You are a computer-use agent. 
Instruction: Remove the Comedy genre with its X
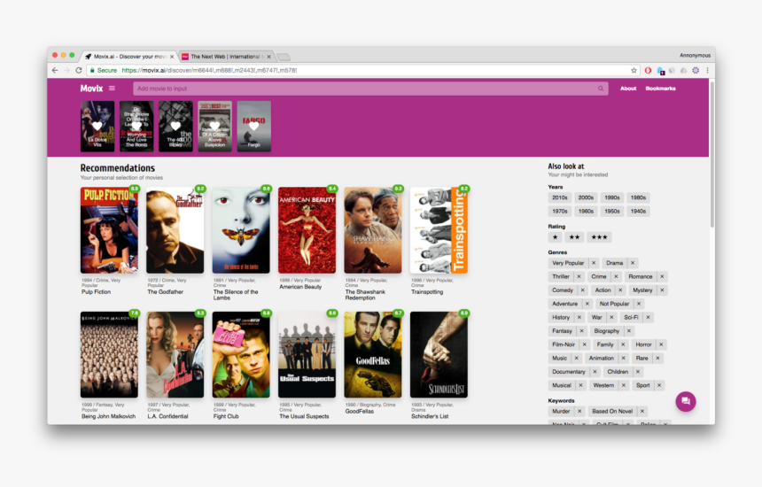click(x=582, y=290)
